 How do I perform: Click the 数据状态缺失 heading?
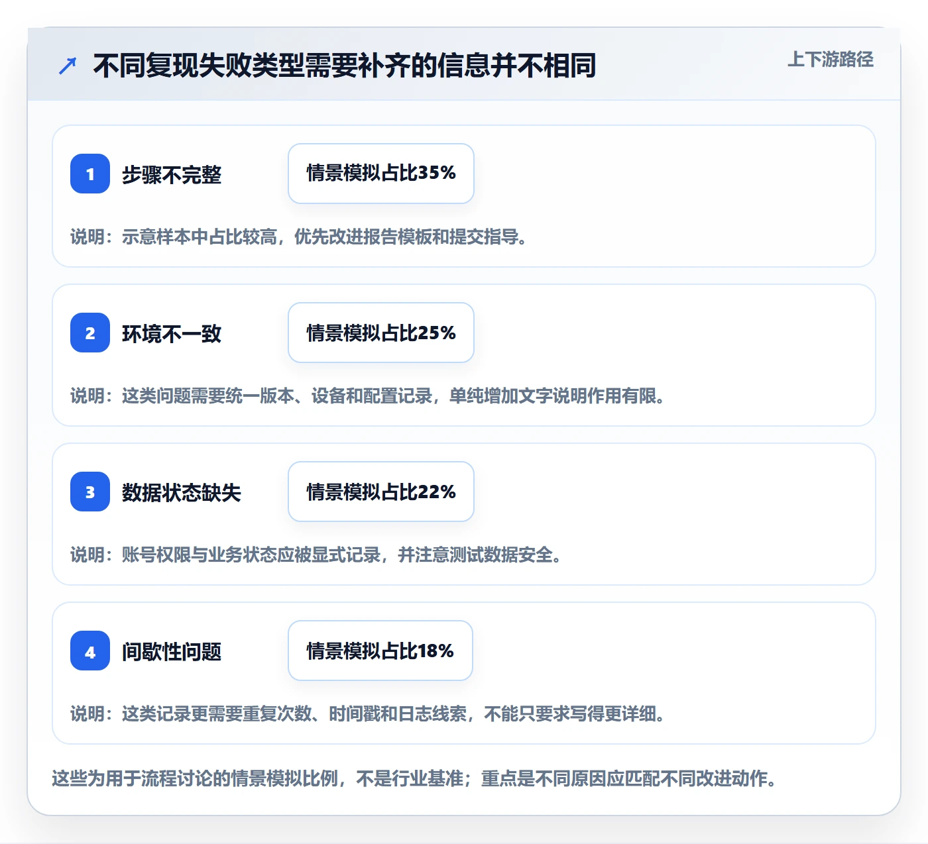[x=182, y=493]
